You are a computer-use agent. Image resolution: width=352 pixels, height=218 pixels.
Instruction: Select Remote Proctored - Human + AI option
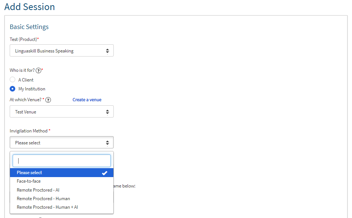(61, 207)
